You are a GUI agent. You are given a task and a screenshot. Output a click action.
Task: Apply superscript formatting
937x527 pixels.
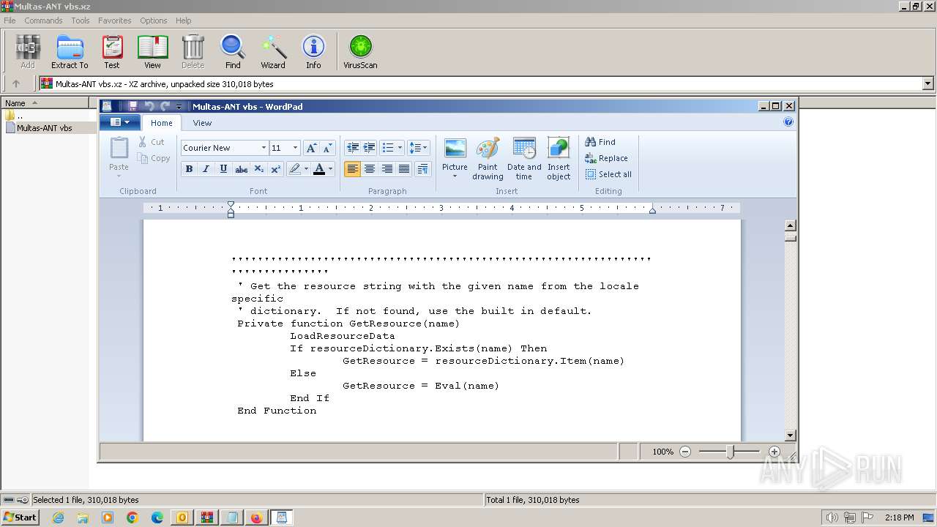pos(276,169)
